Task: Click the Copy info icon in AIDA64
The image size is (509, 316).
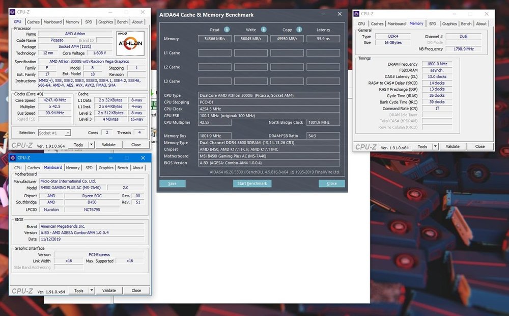Action: [x=299, y=30]
